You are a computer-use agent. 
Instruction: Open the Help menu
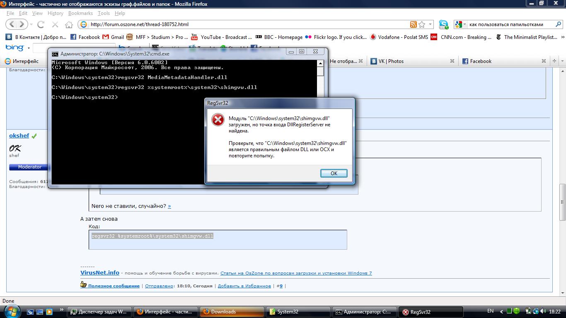point(120,13)
